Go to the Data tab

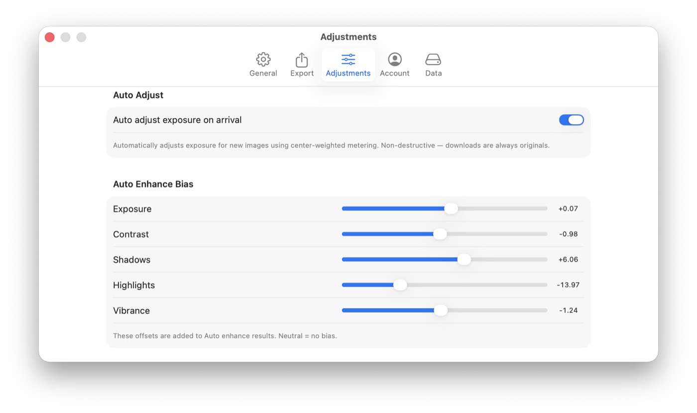(433, 65)
